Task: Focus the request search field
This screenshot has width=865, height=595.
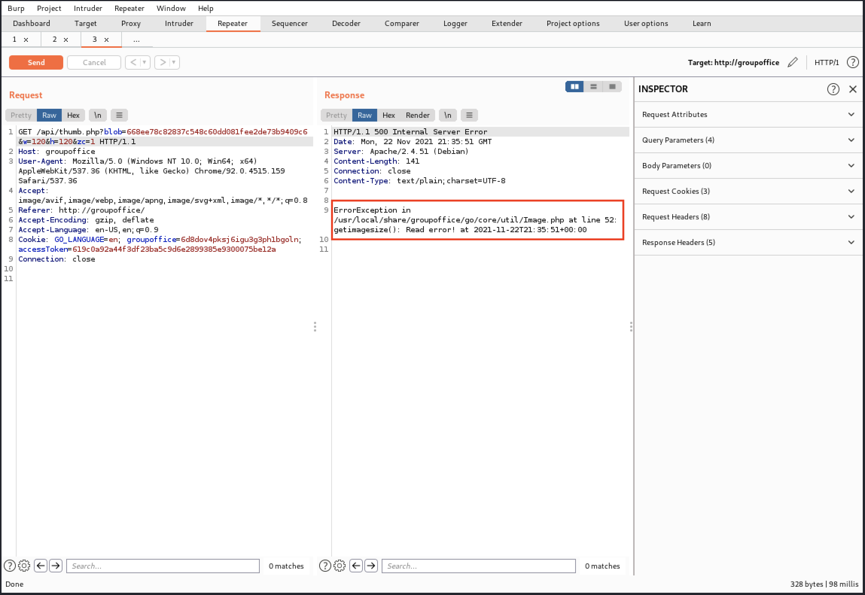Action: click(163, 566)
